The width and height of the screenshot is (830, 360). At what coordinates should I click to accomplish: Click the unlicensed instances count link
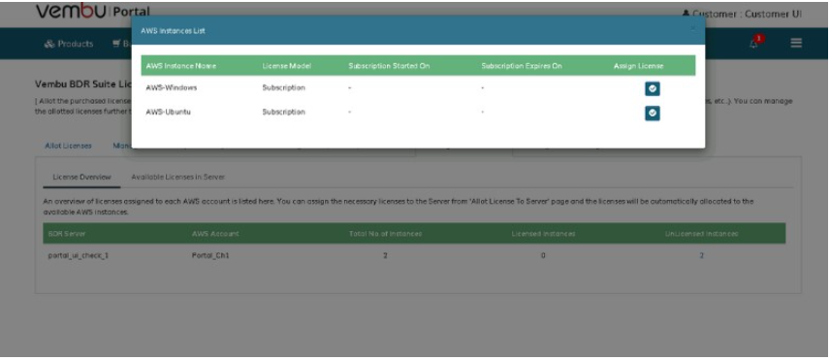coord(701,256)
